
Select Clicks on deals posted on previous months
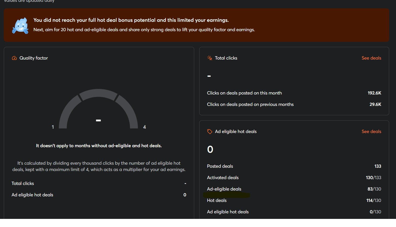(250, 104)
